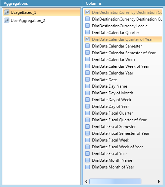
Task: Click the horizontal scrollbar thumb
Action: 115,181
